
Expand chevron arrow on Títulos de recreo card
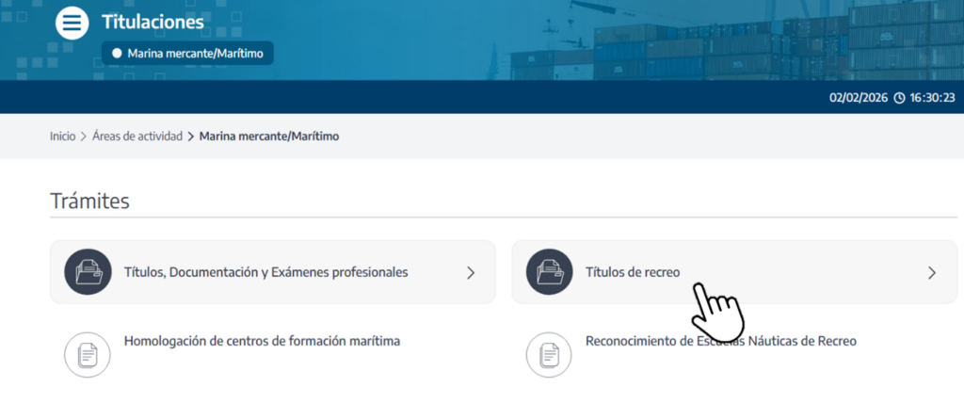[x=932, y=273]
